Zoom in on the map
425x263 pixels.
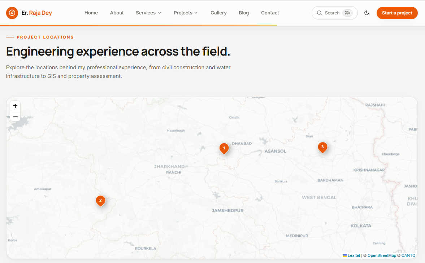point(15,106)
